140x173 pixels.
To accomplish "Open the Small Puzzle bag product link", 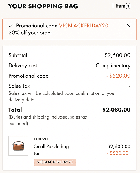I will pyautogui.click(x=51, y=147).
